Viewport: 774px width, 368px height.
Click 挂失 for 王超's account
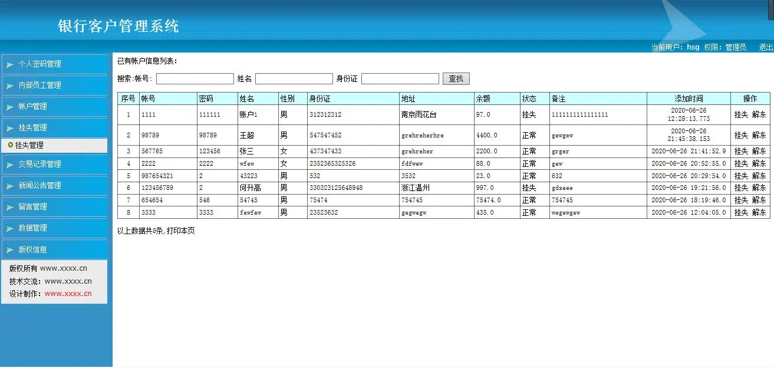(741, 135)
